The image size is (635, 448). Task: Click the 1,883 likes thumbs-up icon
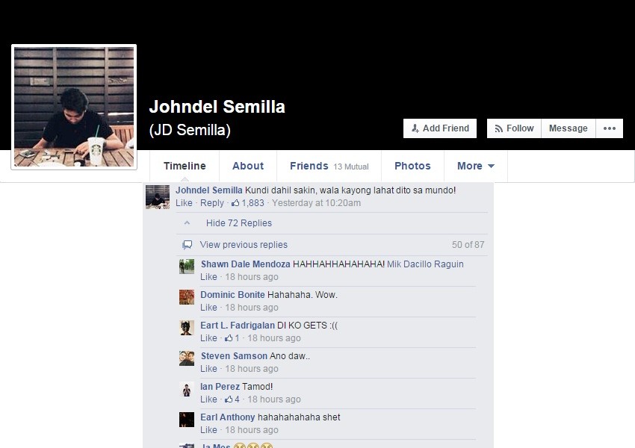[x=235, y=203]
